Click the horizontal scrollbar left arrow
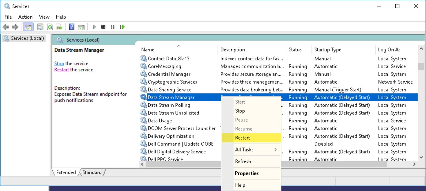The width and height of the screenshot is (426, 191). 142,164
